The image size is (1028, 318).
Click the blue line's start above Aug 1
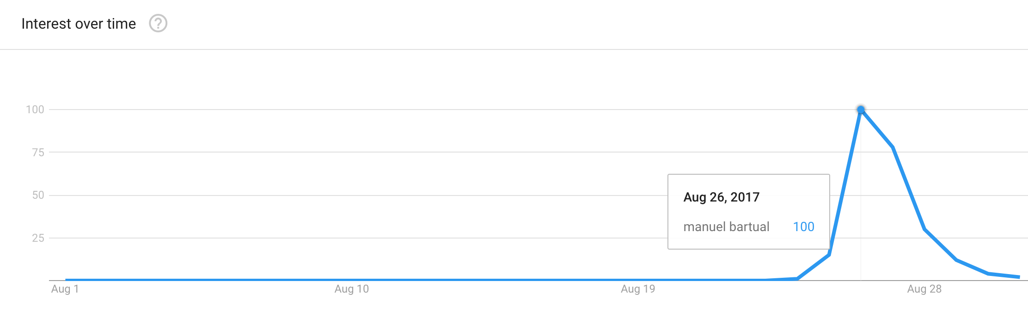66,280
